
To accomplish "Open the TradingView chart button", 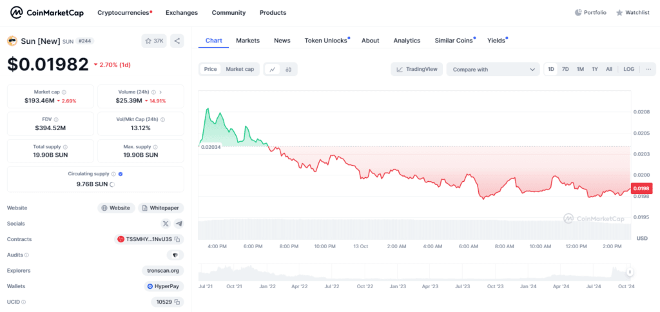I will click(x=417, y=70).
